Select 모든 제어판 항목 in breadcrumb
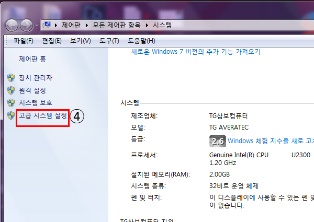 pyautogui.click(x=117, y=25)
